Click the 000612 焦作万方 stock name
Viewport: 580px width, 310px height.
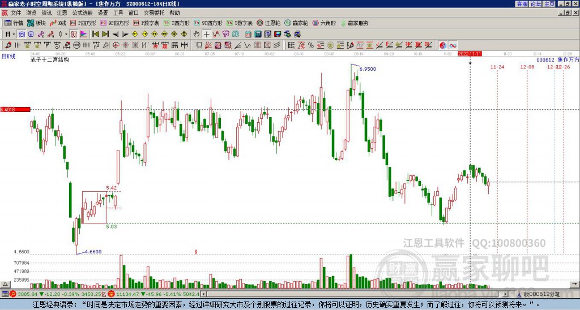coord(558,59)
